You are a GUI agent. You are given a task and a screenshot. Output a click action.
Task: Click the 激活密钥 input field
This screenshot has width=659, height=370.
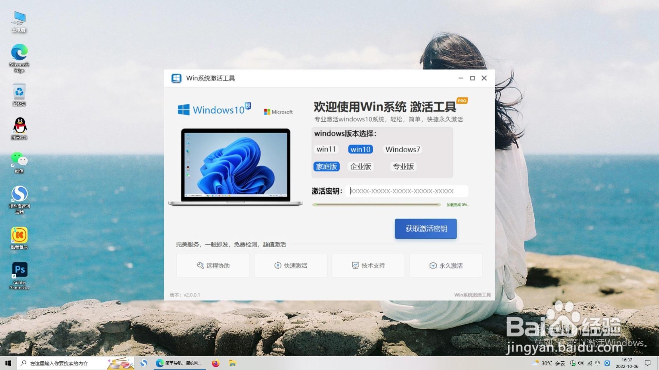(407, 191)
